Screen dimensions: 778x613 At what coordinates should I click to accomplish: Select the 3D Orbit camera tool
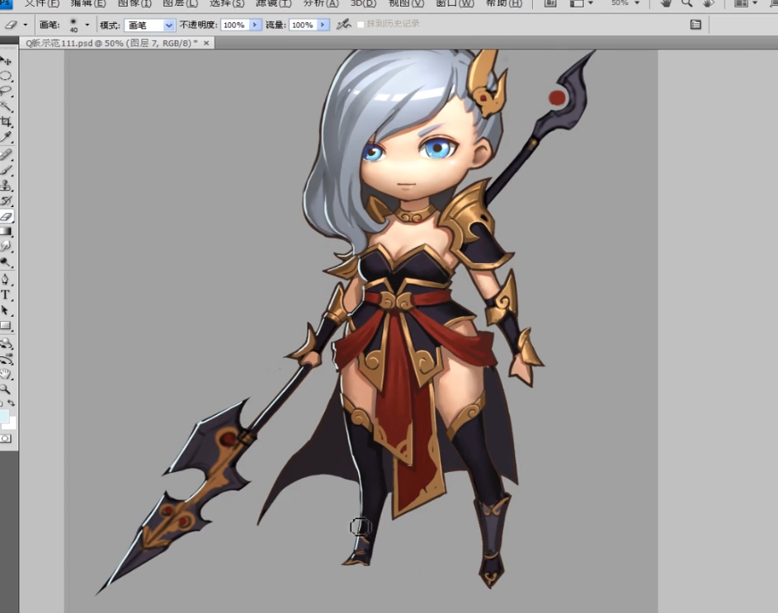tap(6, 359)
